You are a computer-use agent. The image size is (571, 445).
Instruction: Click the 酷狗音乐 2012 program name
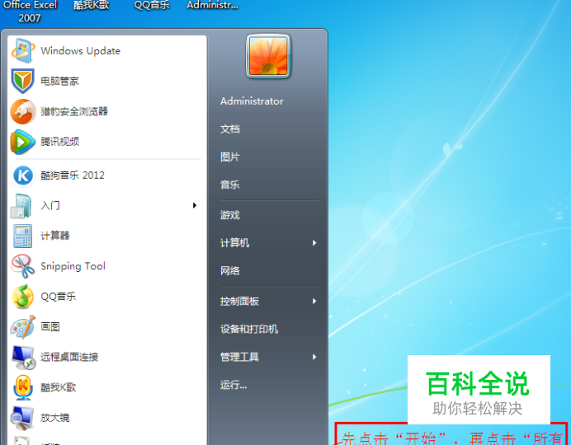pyautogui.click(x=73, y=176)
